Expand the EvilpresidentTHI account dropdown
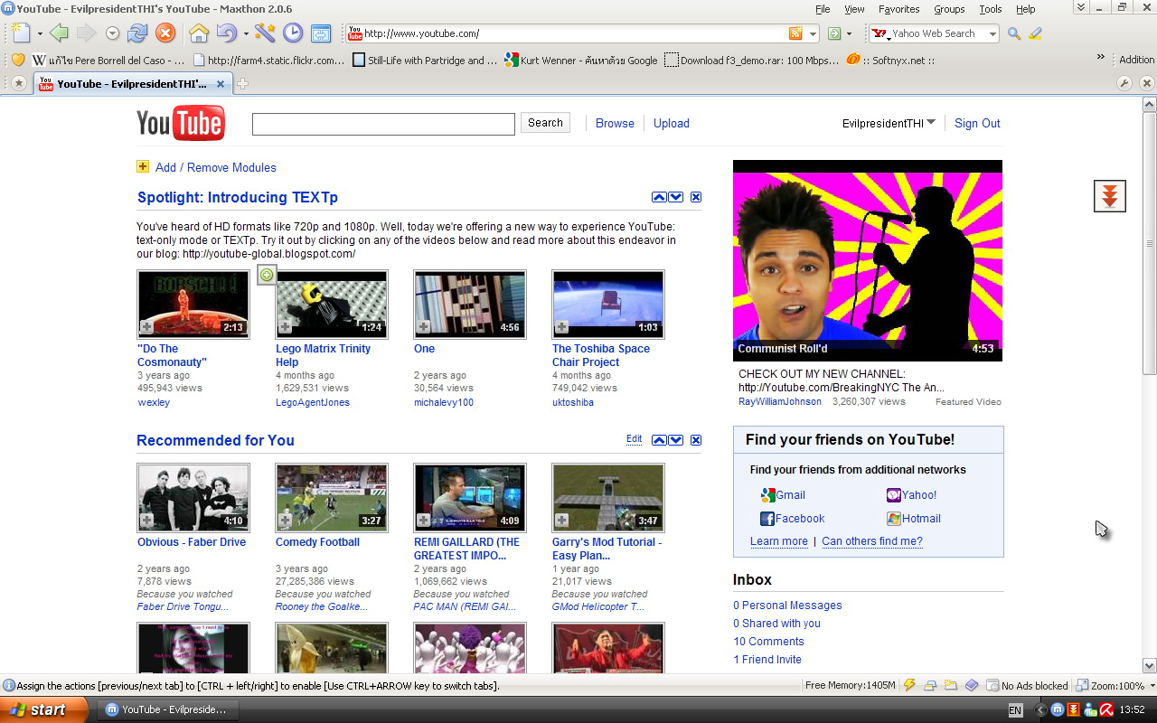Image resolution: width=1157 pixels, height=723 pixels. coord(931,122)
